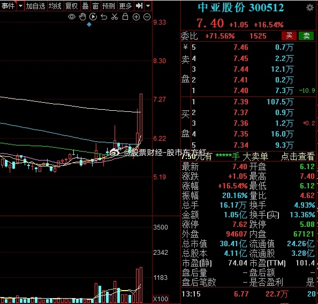Toggle 复权 price adjustment
Viewport: 318px width, 304px height.
pos(72,6)
